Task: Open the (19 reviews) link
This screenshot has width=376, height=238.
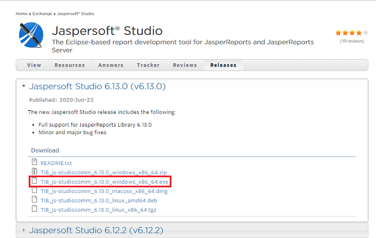Action: tap(352, 41)
